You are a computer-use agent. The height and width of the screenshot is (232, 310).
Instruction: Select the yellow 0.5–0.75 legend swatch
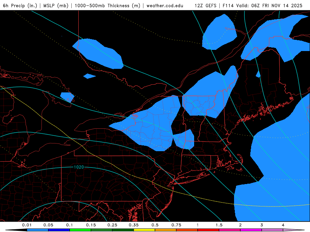(x=144, y=230)
